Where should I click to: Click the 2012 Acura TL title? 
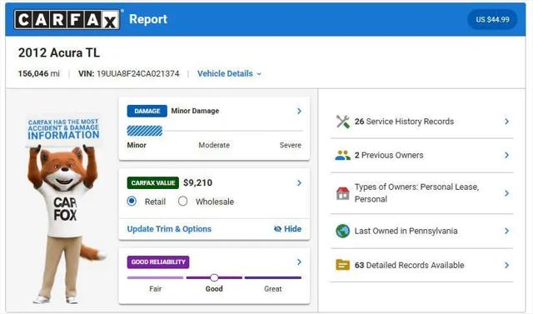59,53
